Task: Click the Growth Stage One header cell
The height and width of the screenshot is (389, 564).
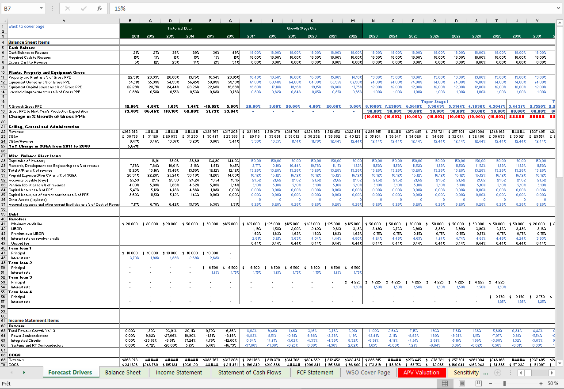Action: click(x=301, y=28)
